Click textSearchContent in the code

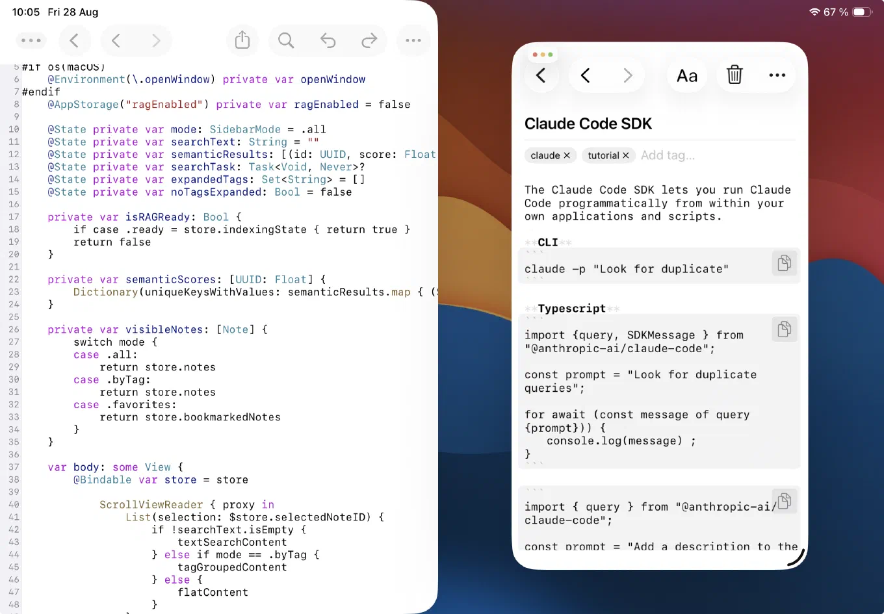click(232, 543)
